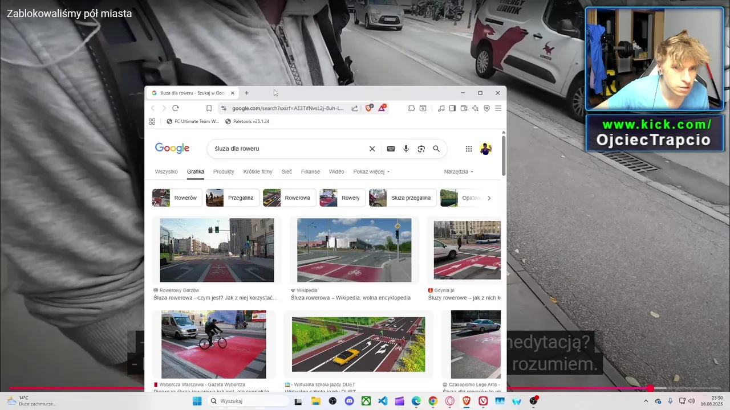Switch to the 'Sieć' results tab
This screenshot has width=730, height=410.
pos(286,171)
